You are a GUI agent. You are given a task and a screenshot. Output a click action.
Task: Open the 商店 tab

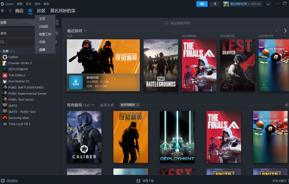pos(19,11)
